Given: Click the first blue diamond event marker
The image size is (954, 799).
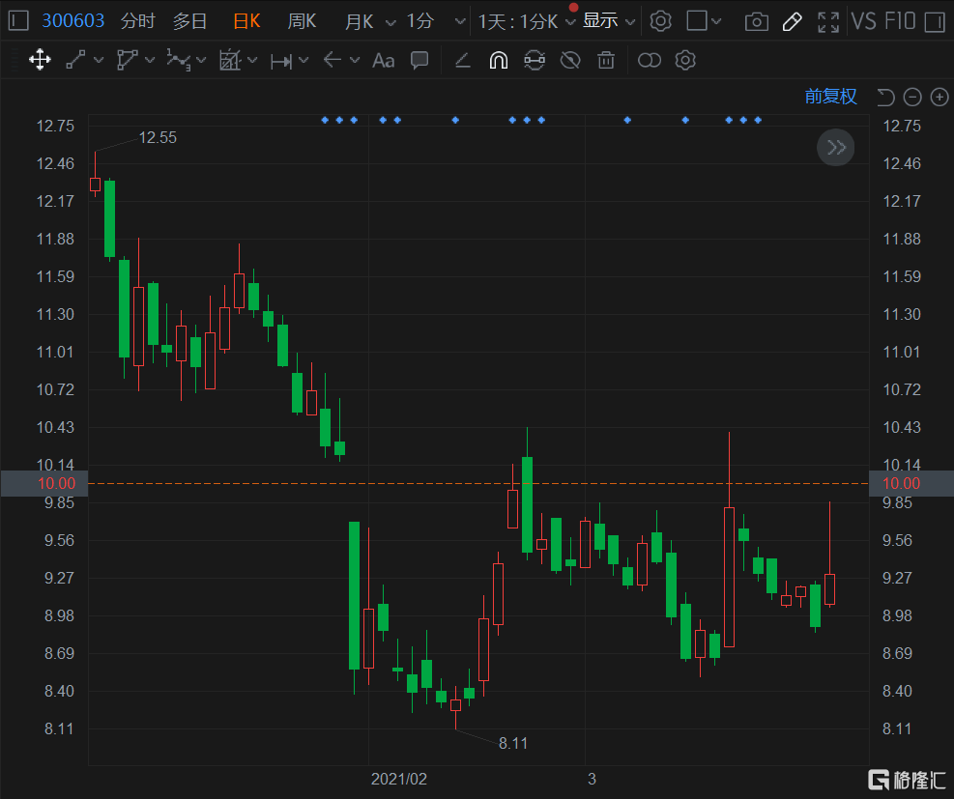Looking at the screenshot, I should (x=325, y=120).
